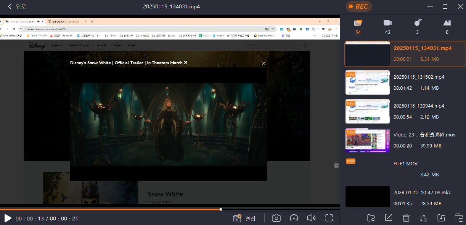The height and width of the screenshot is (225, 466).
Task: Delete selected recording via trash icon
Action: 406,218
